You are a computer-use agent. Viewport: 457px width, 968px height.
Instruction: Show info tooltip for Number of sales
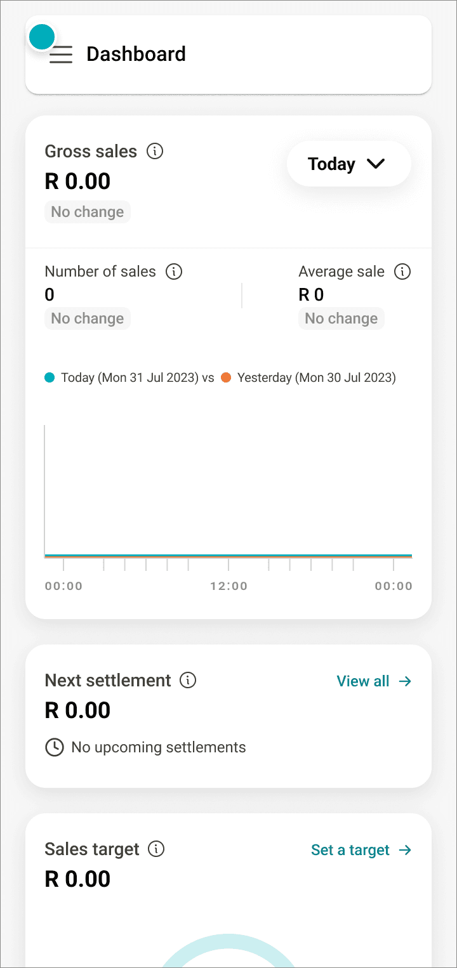[x=174, y=271]
